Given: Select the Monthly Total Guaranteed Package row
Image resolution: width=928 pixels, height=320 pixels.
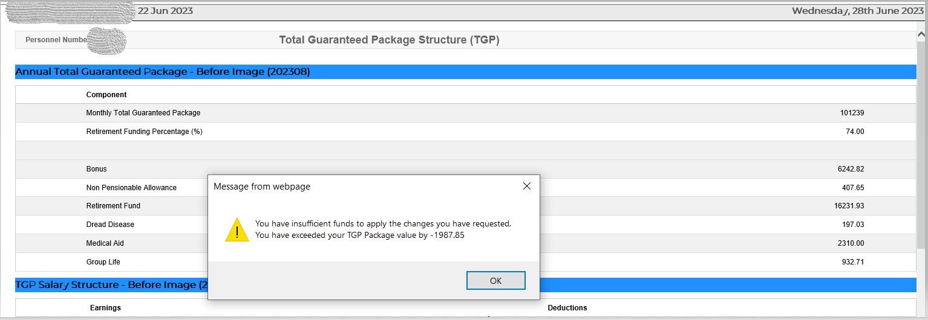Looking at the screenshot, I should [x=143, y=113].
